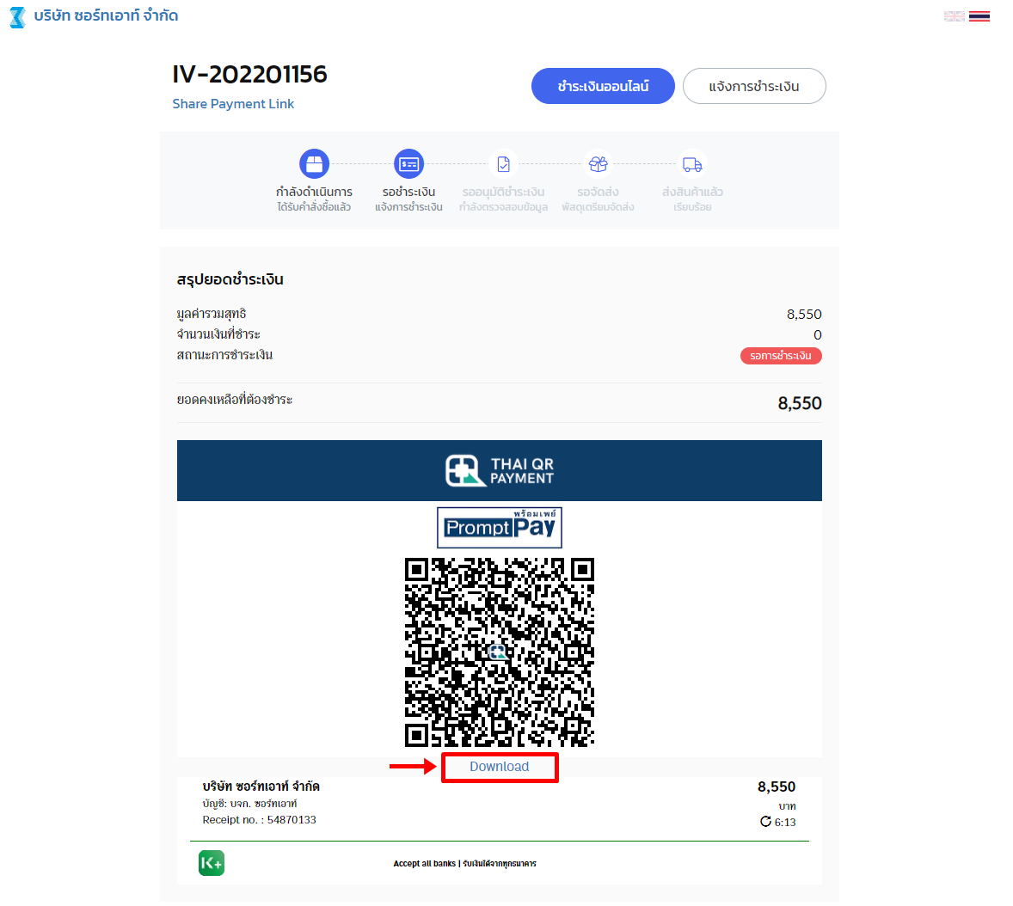Viewport: 1013px width, 906px height.
Task: Click the 'ชำระเงินออนไลน์' pay online button
Action: pos(603,86)
